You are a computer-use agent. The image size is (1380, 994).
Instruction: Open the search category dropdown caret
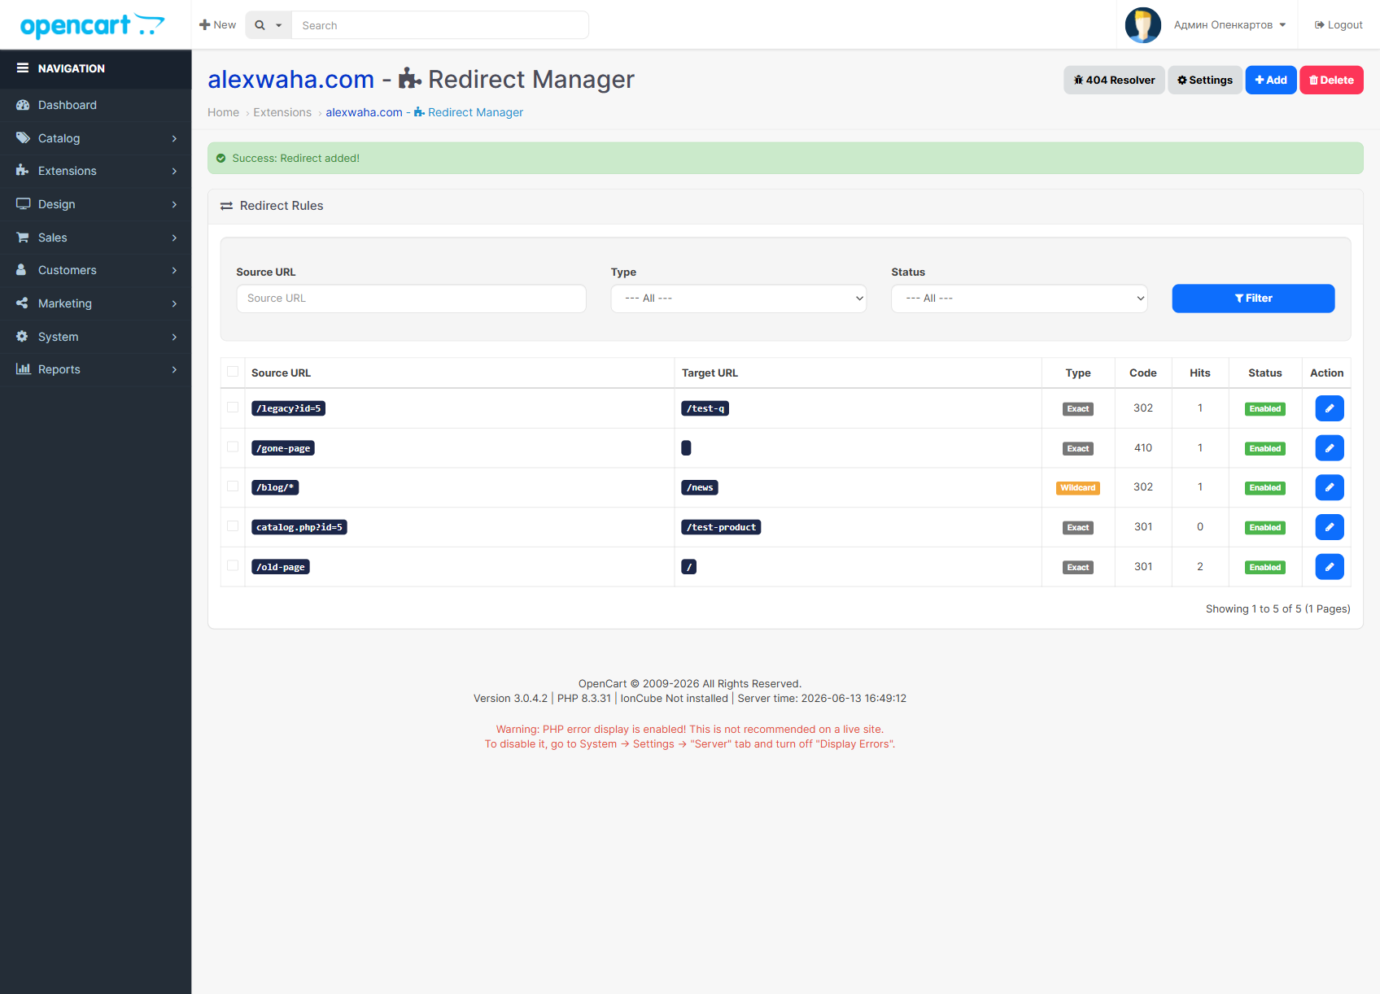coord(278,25)
